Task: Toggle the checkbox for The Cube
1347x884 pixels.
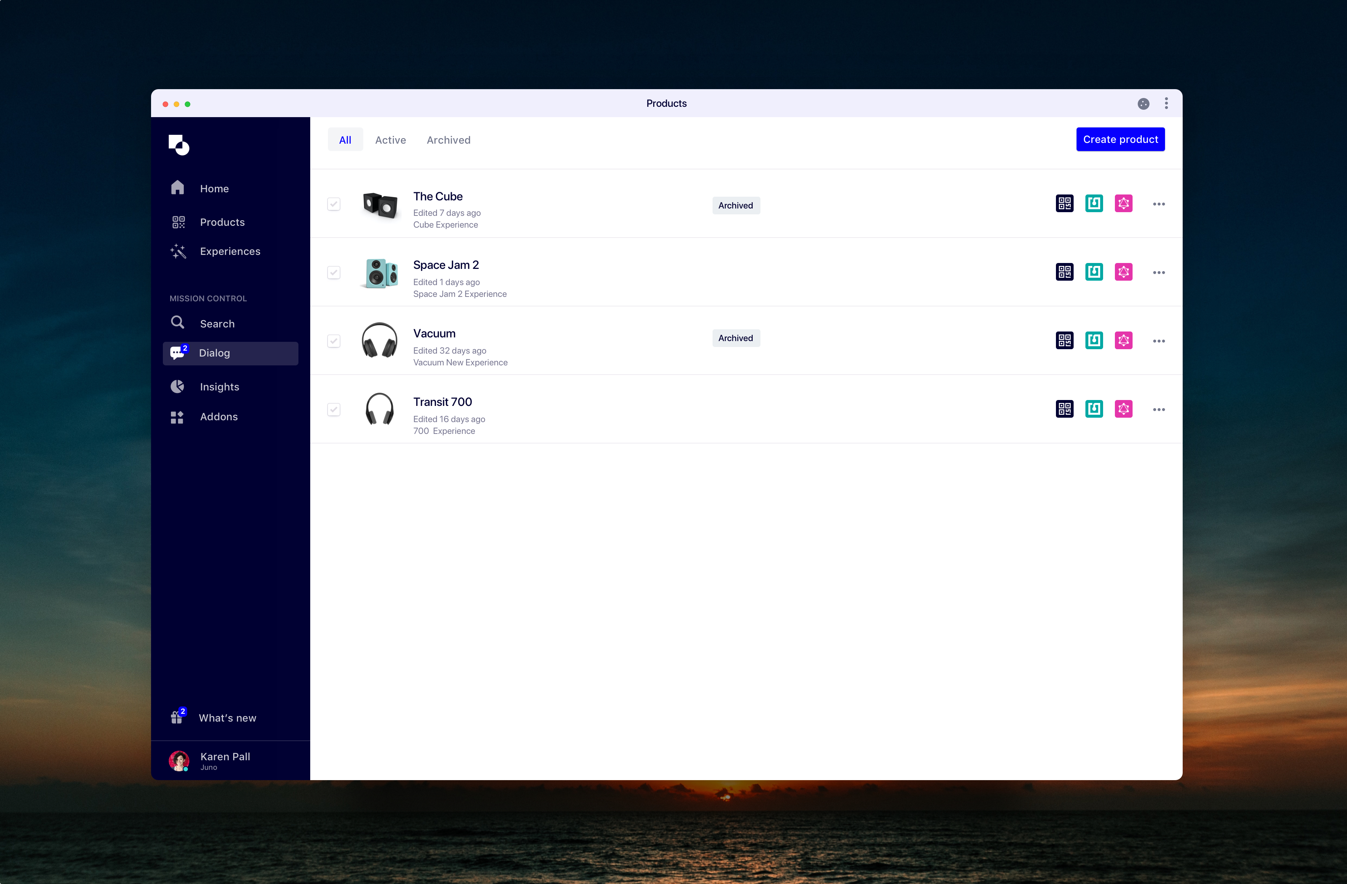Action: coord(333,203)
